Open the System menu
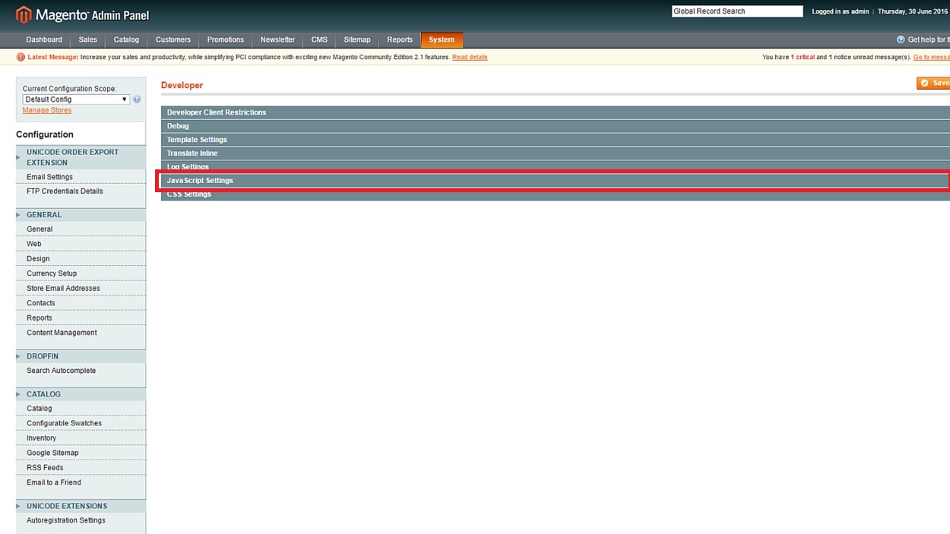 pos(441,39)
